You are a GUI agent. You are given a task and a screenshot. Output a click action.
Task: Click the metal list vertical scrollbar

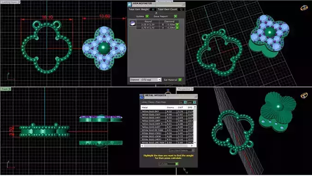pos(195,125)
